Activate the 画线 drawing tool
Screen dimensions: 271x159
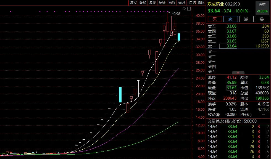[172, 3]
